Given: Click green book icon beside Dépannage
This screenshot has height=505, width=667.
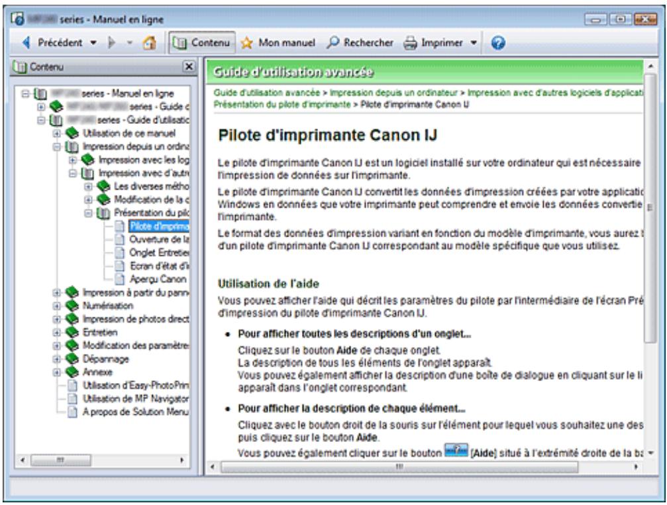Looking at the screenshot, I should (x=72, y=359).
